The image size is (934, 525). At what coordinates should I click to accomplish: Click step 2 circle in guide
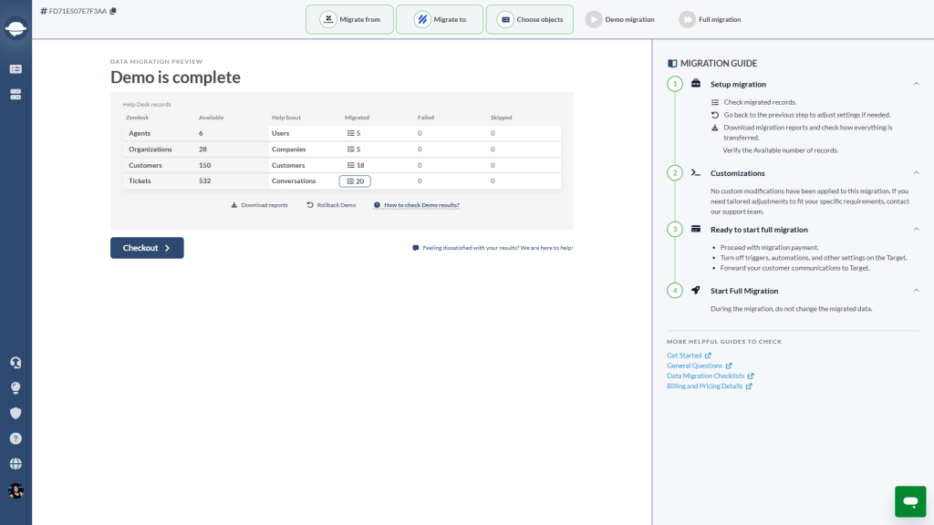pyautogui.click(x=675, y=172)
